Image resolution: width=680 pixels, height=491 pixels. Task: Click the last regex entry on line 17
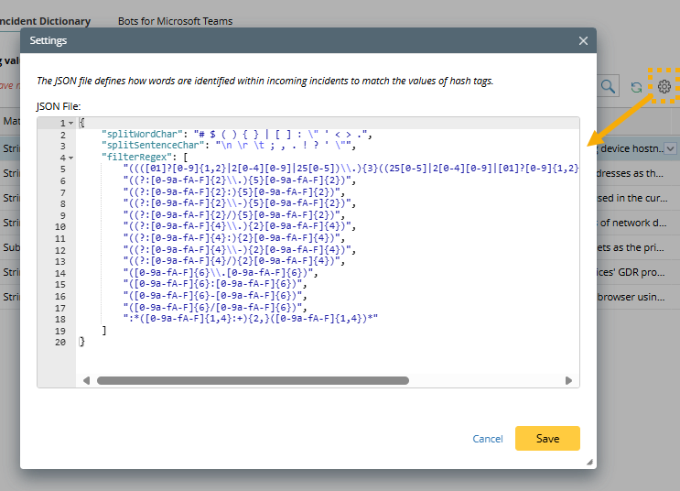tap(252, 319)
